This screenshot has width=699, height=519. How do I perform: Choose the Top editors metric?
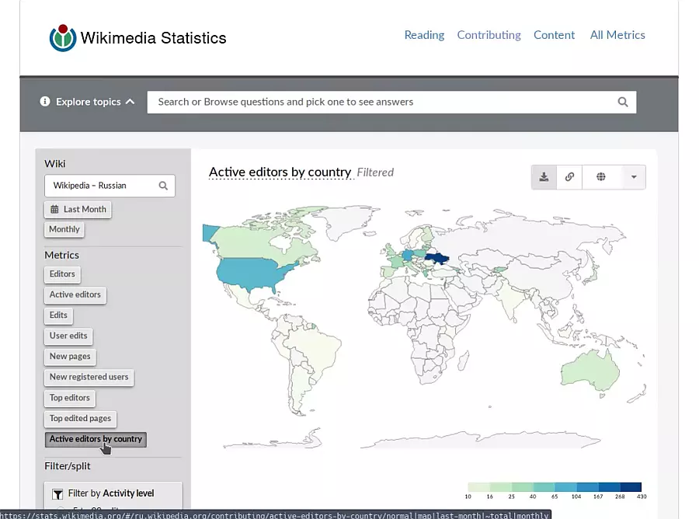coord(70,397)
